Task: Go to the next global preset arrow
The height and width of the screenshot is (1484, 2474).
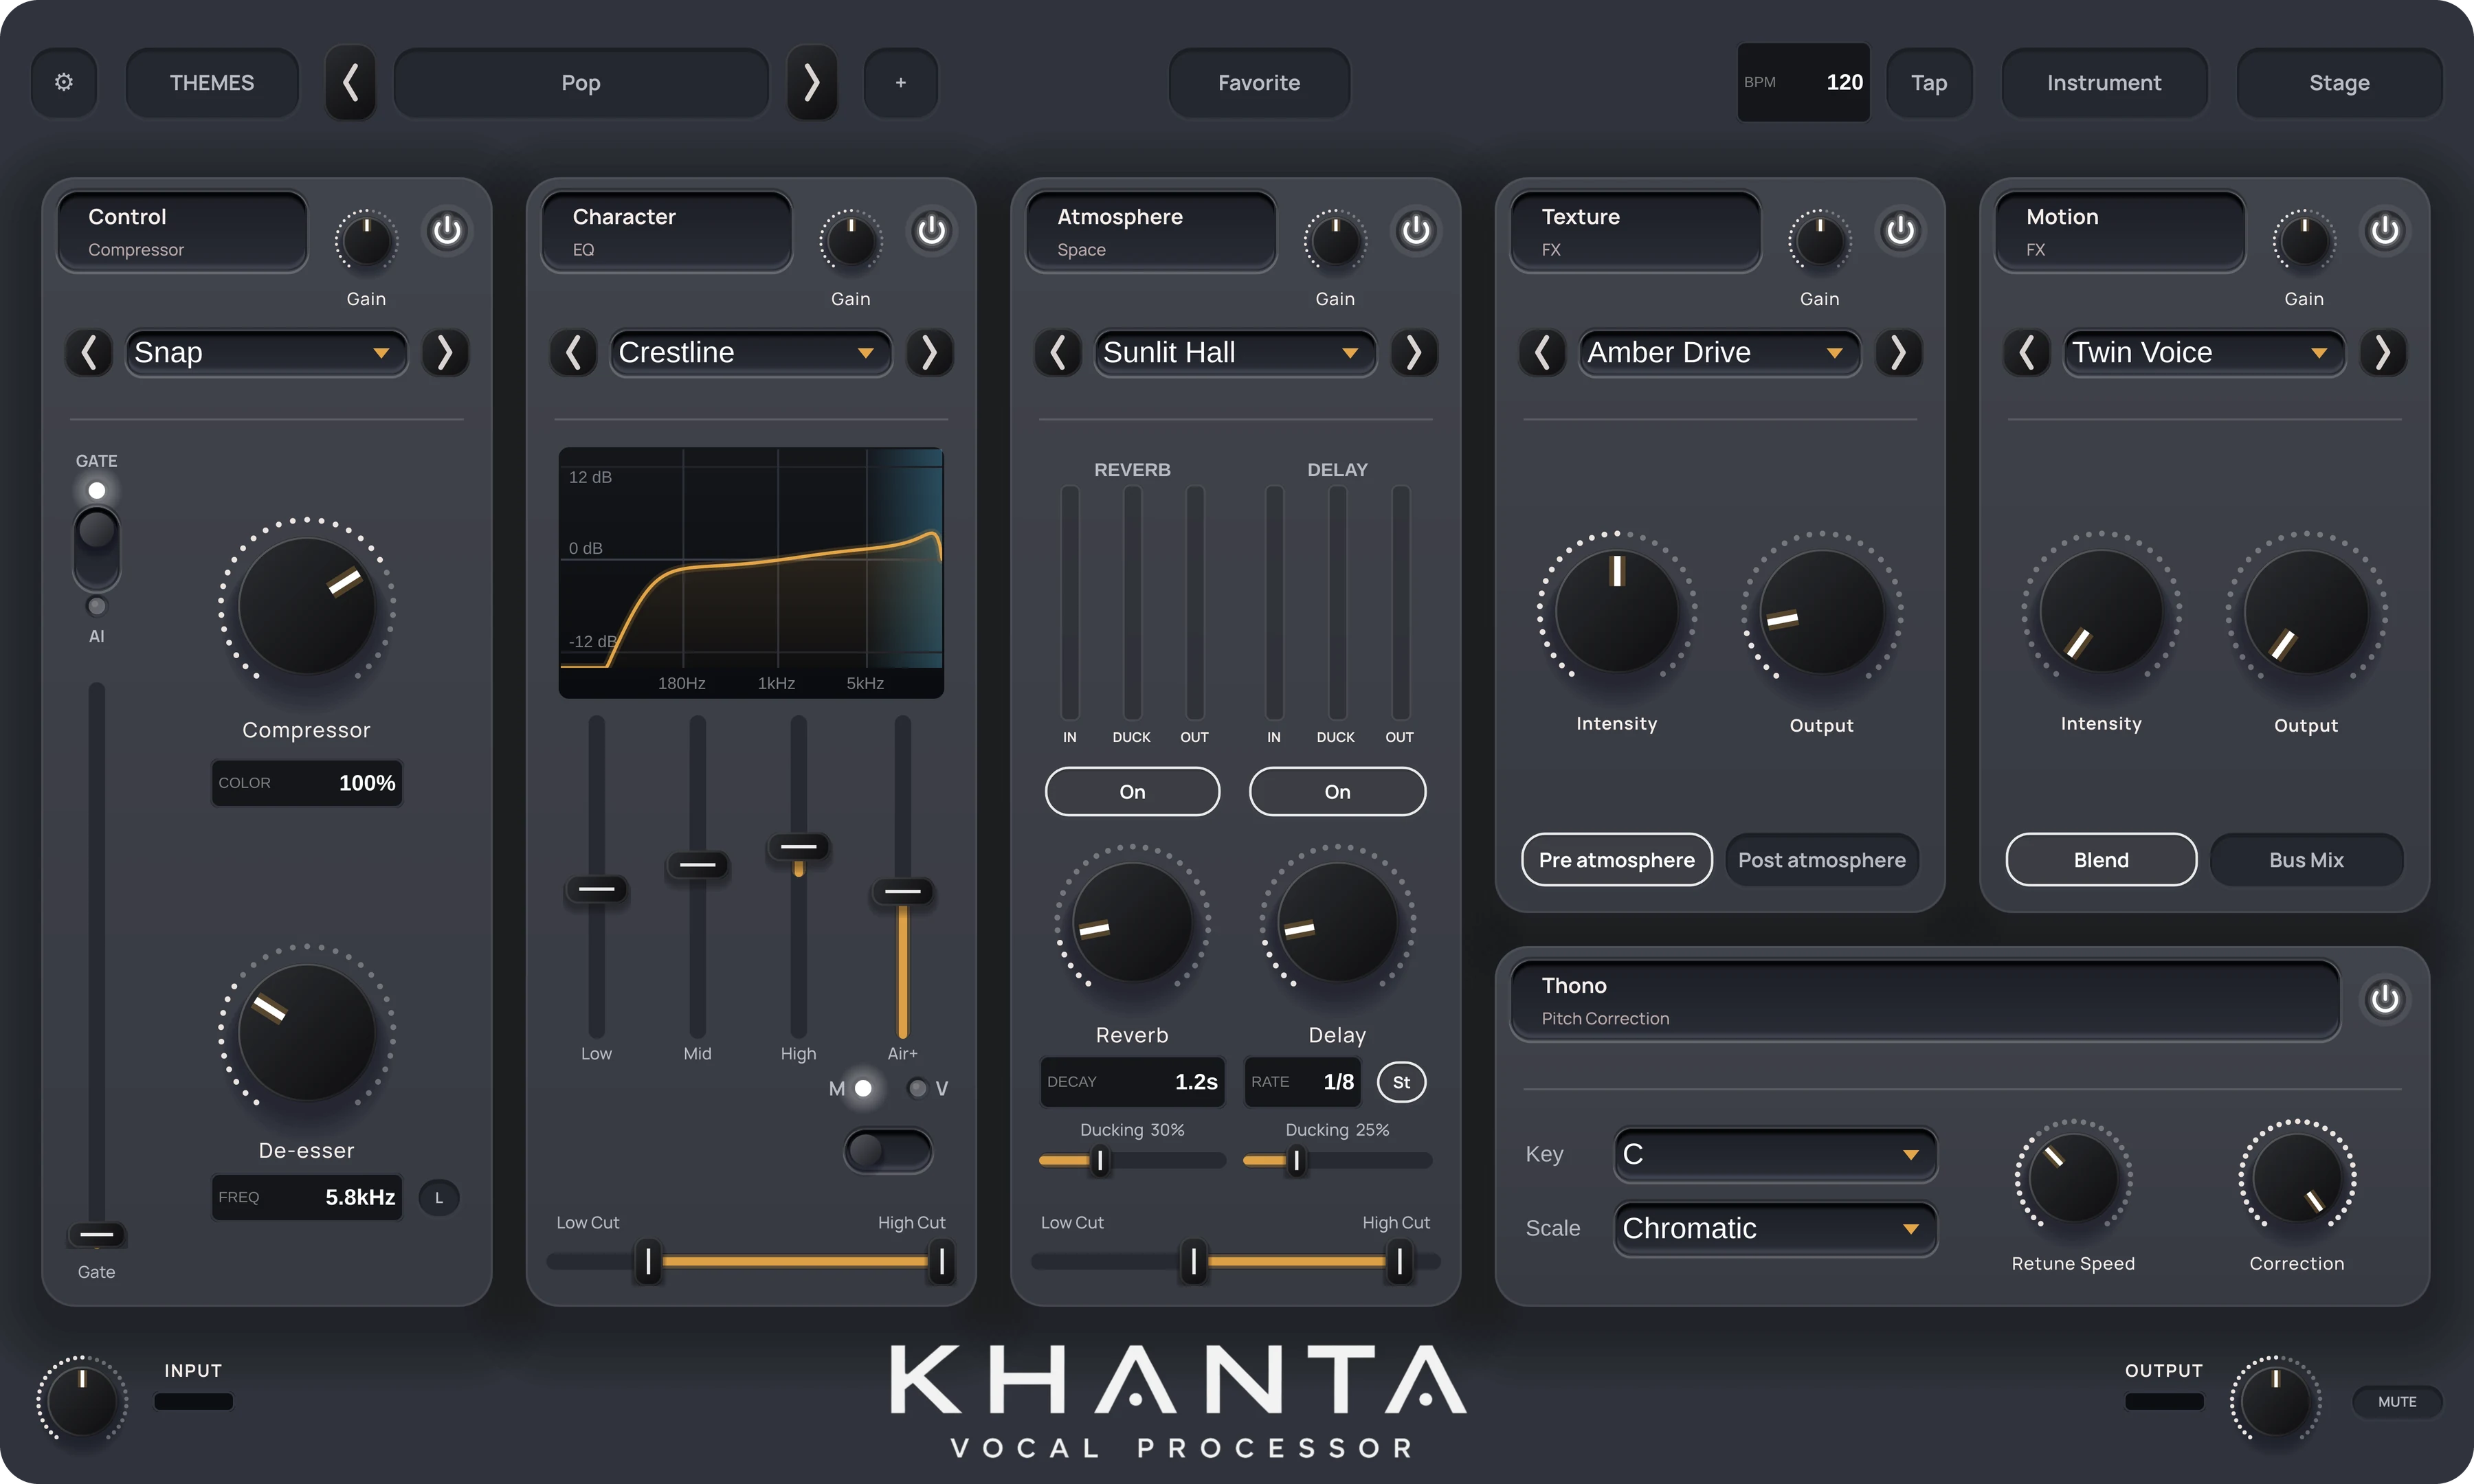Action: pyautogui.click(x=812, y=82)
